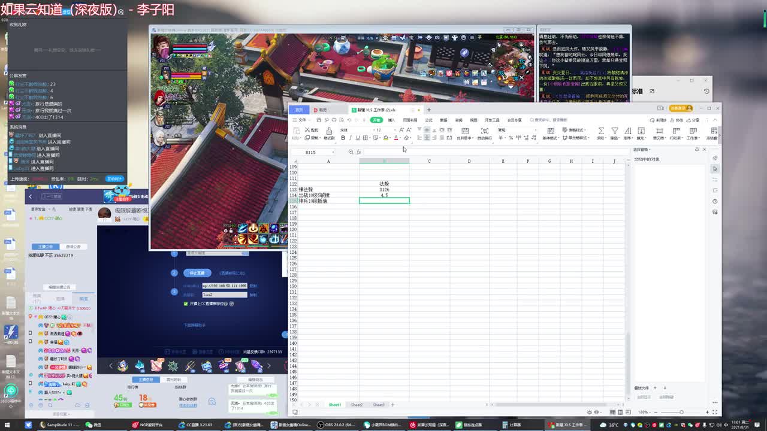767x431 pixels.
Task: Click the 停止直播 (stop streaming) button
Action: point(197,273)
